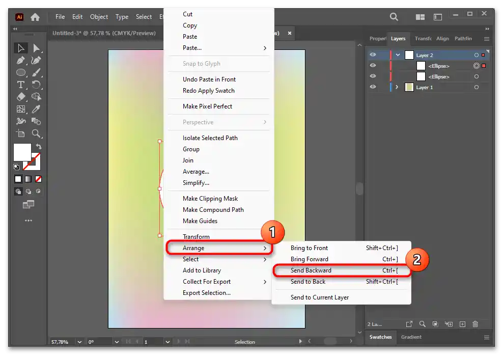Image resolution: width=503 pixels, height=355 pixels.
Task: Hide Layer 2 with eye icon
Action: tap(373, 55)
